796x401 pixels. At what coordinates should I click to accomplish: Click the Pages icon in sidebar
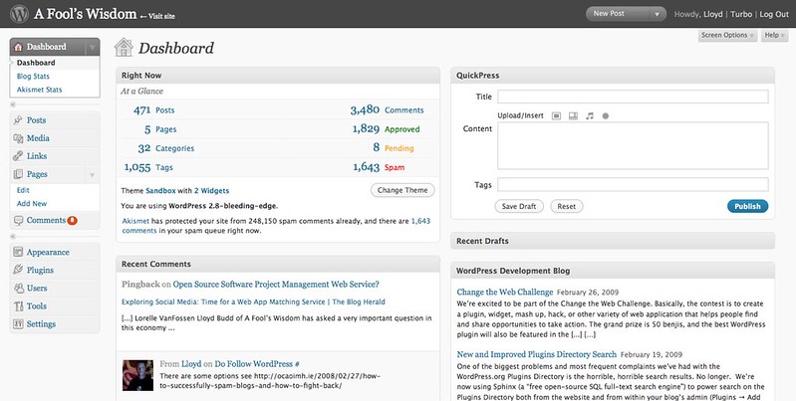18,174
